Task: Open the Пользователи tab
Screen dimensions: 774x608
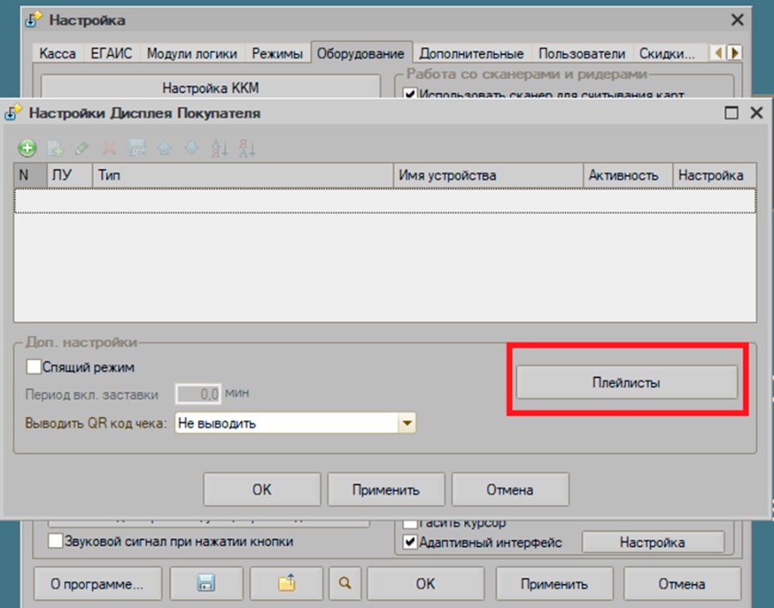Action: 582,53
